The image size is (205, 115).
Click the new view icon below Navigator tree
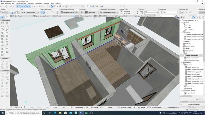197,99
